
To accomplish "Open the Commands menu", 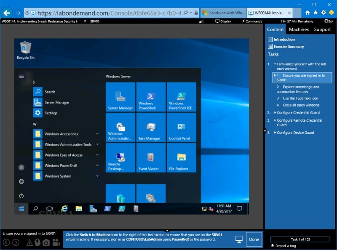I will (x=252, y=21).
